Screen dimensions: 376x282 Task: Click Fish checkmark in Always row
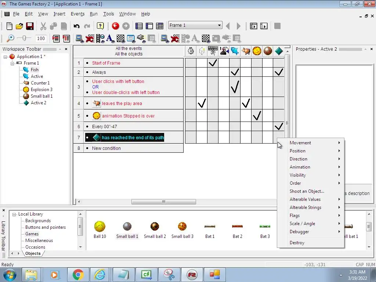235,72
